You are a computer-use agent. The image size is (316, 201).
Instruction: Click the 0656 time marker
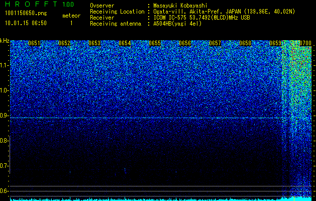click(x=185, y=43)
